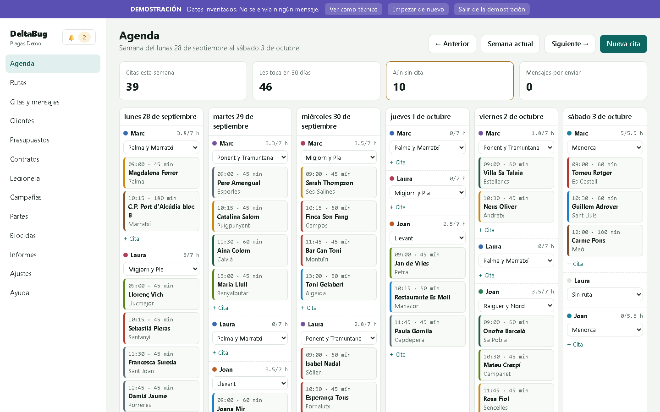The width and height of the screenshot is (660, 412).
Task: Expand Marc's Menorca route dropdown on sábado
Action: point(605,147)
